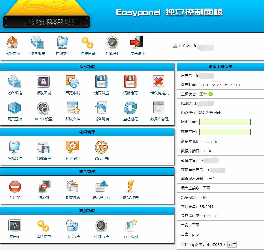Open 在线文件 under 空间管理
This screenshot has width=264, height=250.
pos(15,147)
